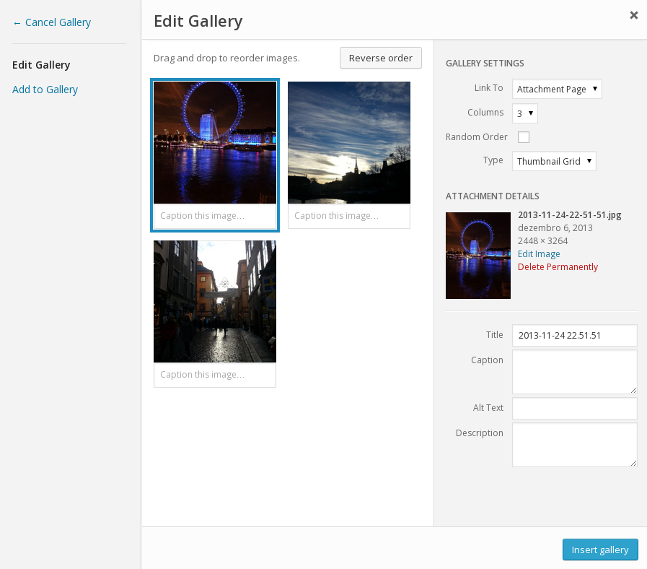Select the street scene image thumbnail
The width and height of the screenshot is (647, 569).
coord(214,301)
